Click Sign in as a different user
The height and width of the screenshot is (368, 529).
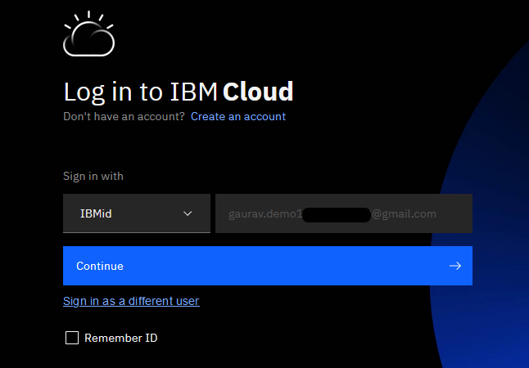131,301
